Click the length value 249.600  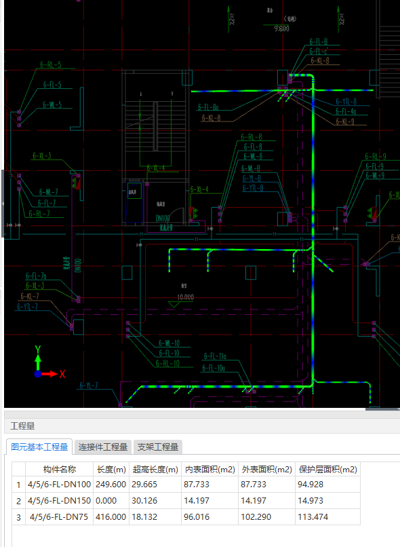(111, 484)
